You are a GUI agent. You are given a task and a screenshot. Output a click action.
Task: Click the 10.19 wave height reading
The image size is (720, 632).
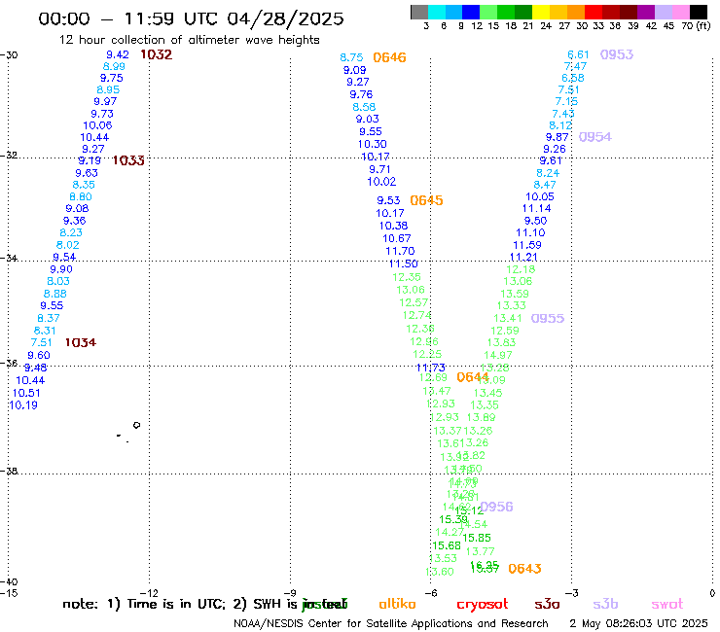[23, 405]
